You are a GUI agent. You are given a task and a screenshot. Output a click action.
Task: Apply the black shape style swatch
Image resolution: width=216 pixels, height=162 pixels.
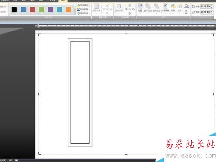click(14, 10)
